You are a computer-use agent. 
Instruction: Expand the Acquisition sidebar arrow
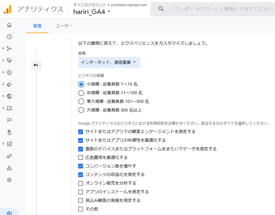[3, 49]
